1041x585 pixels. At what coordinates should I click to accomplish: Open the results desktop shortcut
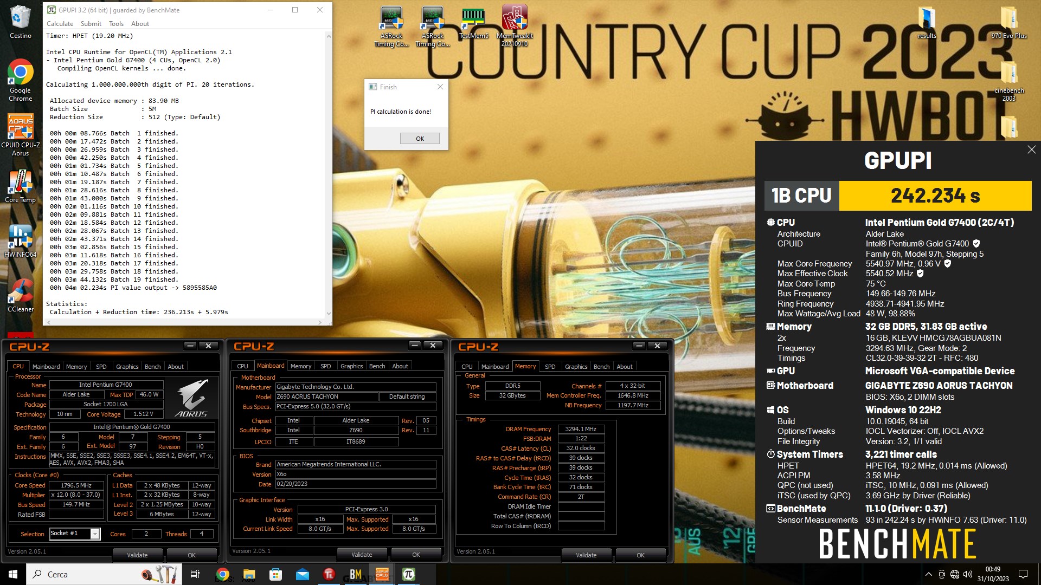[x=927, y=23]
